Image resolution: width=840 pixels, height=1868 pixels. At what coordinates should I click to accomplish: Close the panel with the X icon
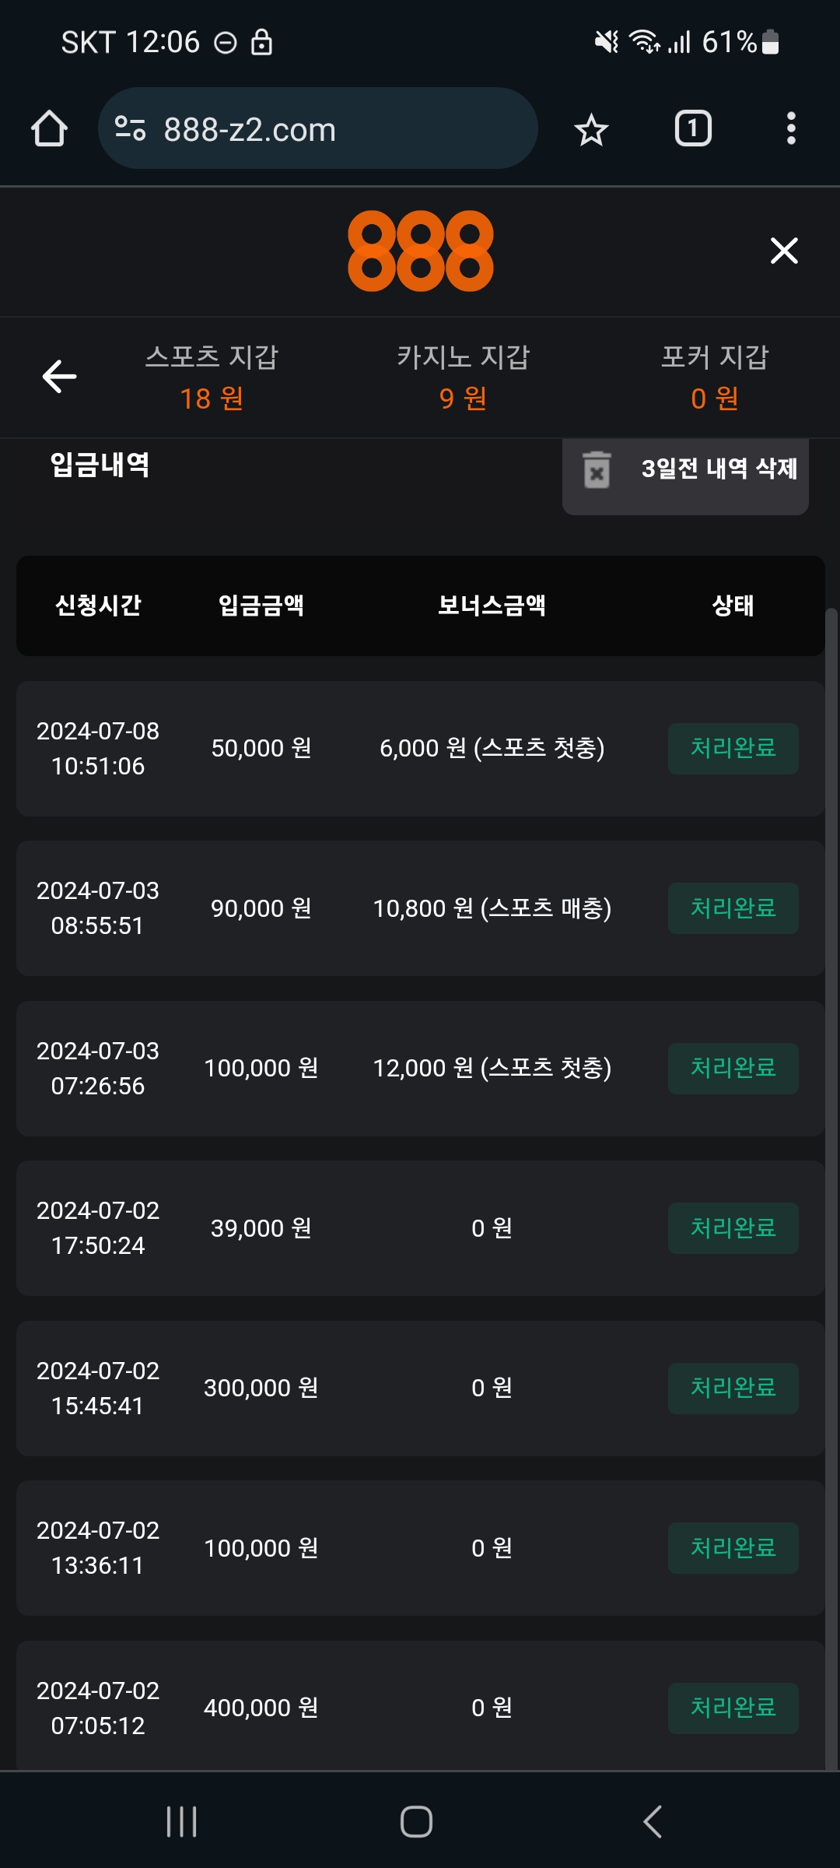pos(784,251)
